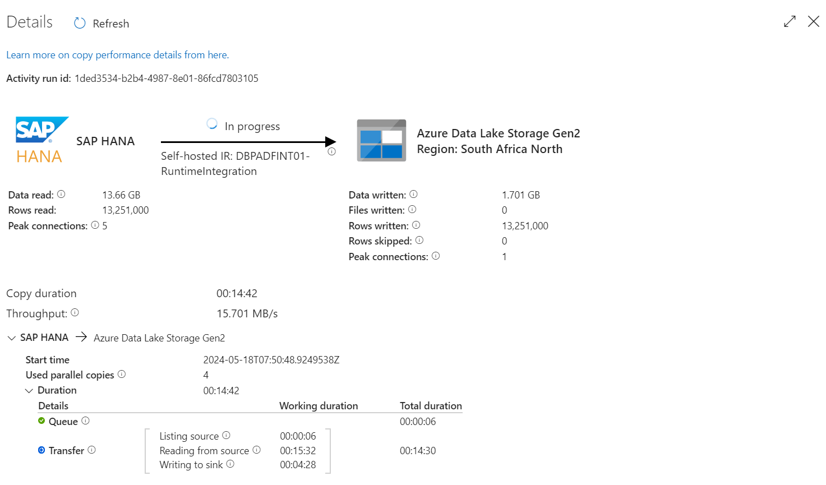Click the Used parallel copies value 4
The width and height of the screenshot is (826, 485).
coord(206,375)
